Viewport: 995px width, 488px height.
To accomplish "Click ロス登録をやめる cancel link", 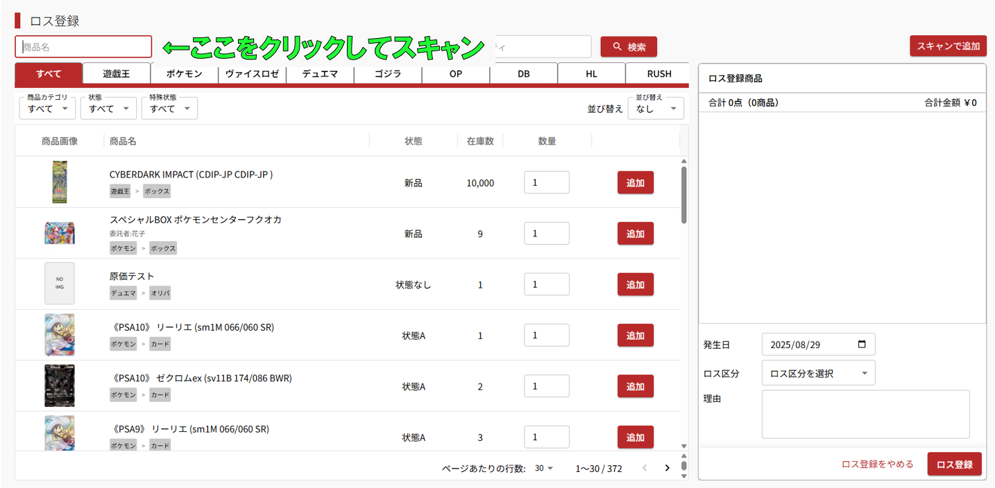I will point(877,464).
